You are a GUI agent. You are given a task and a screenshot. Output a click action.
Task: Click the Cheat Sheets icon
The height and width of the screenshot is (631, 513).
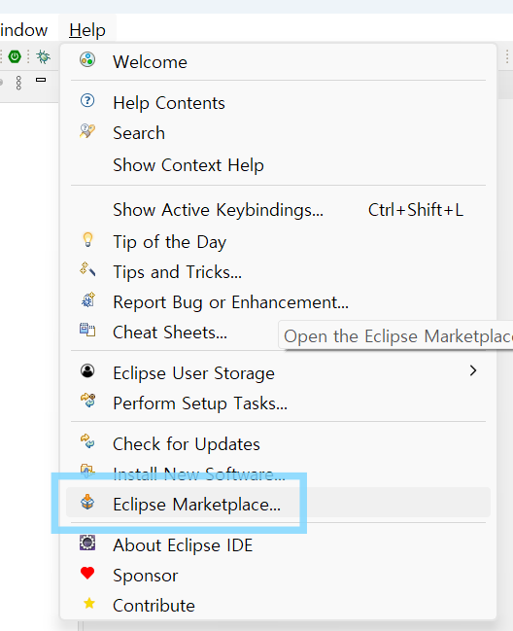87,330
